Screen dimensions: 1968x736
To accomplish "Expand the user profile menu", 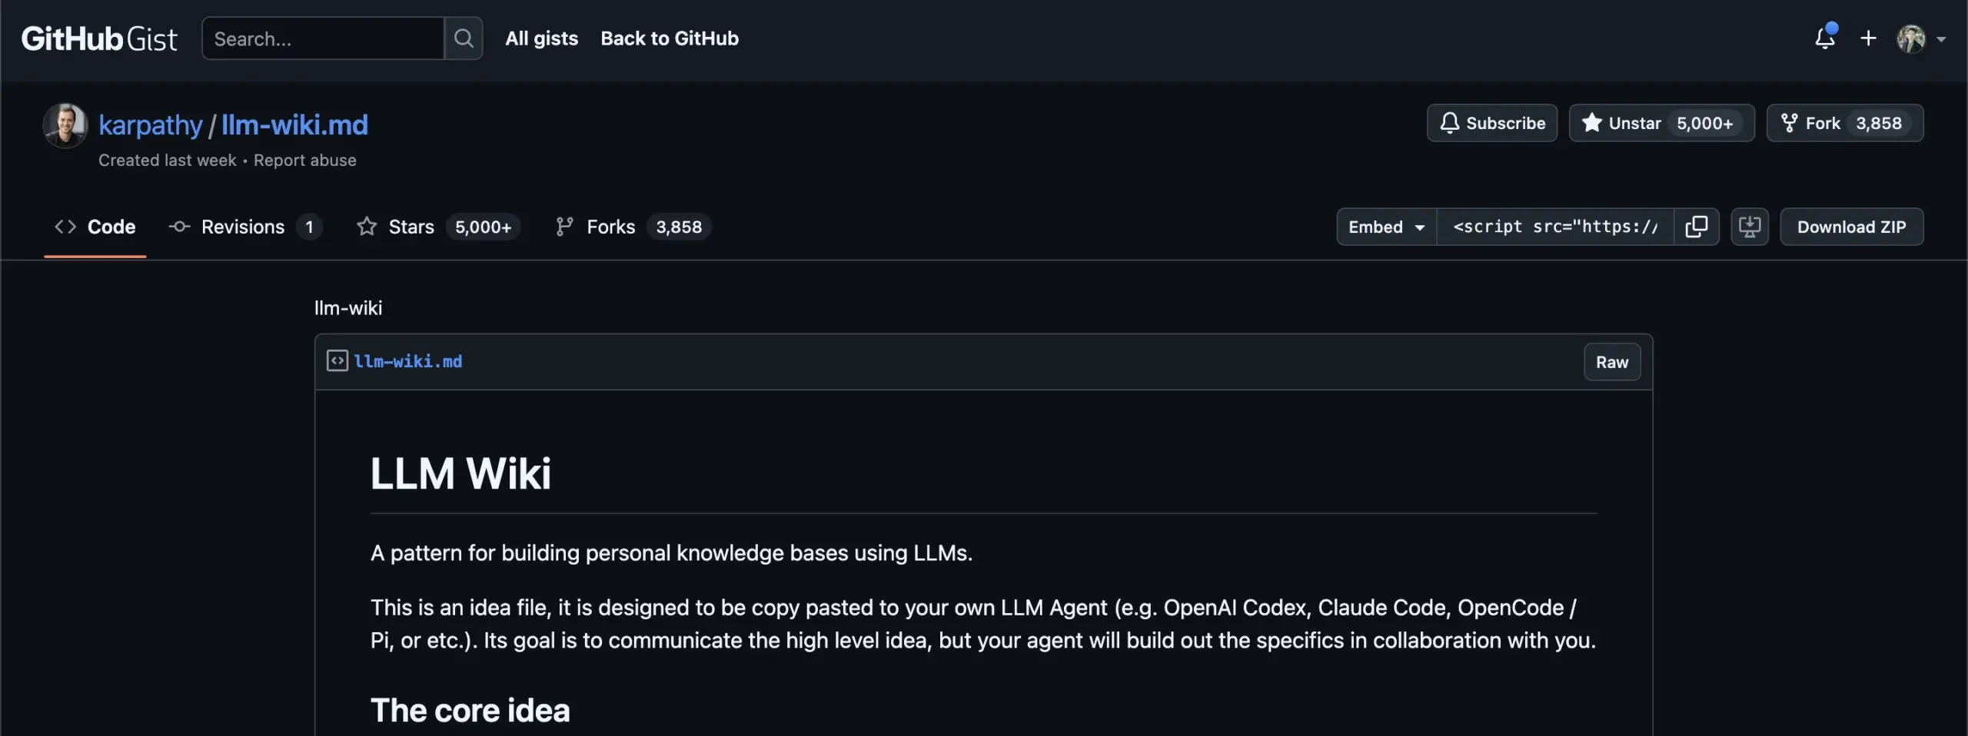I will point(1920,38).
